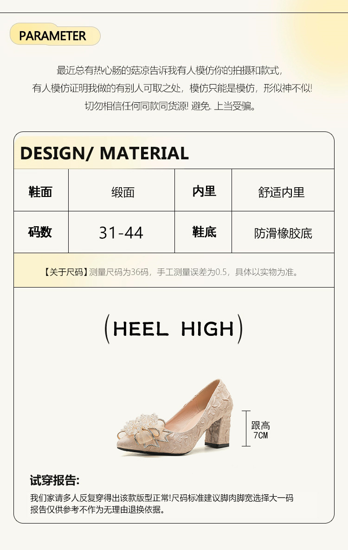Click the HEEL HIGH title
Screen dimensions: 348x550
tap(174, 329)
